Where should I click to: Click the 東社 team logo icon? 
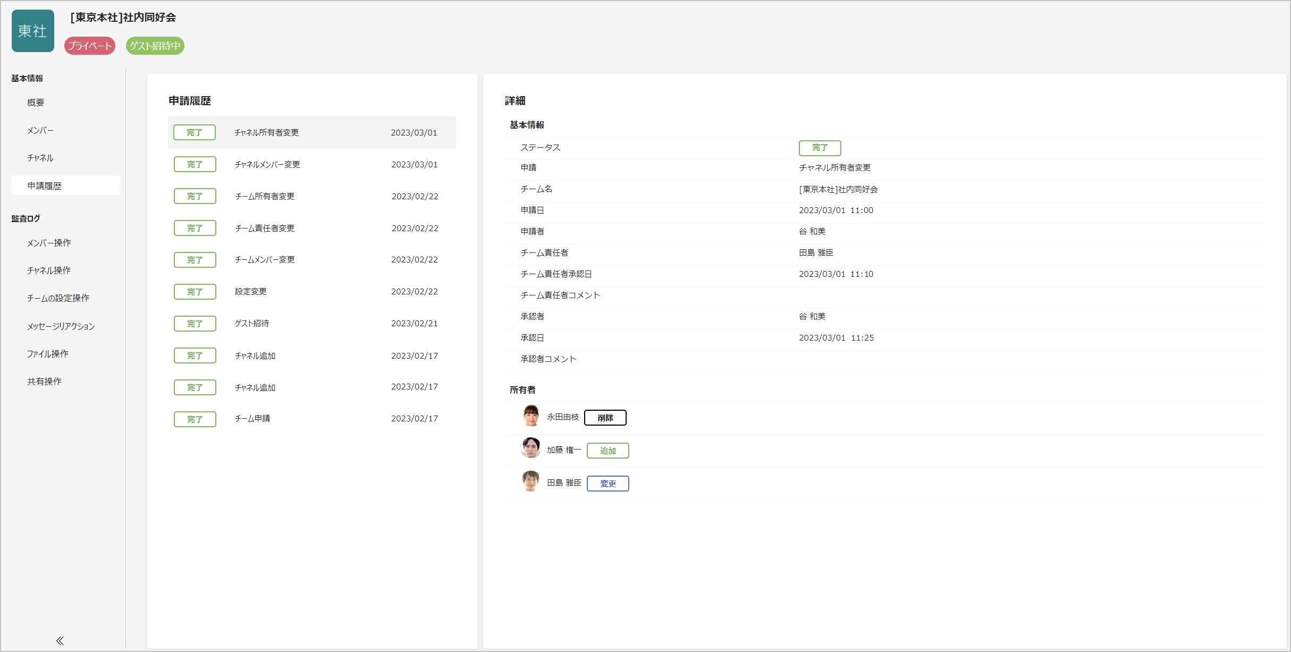(32, 30)
